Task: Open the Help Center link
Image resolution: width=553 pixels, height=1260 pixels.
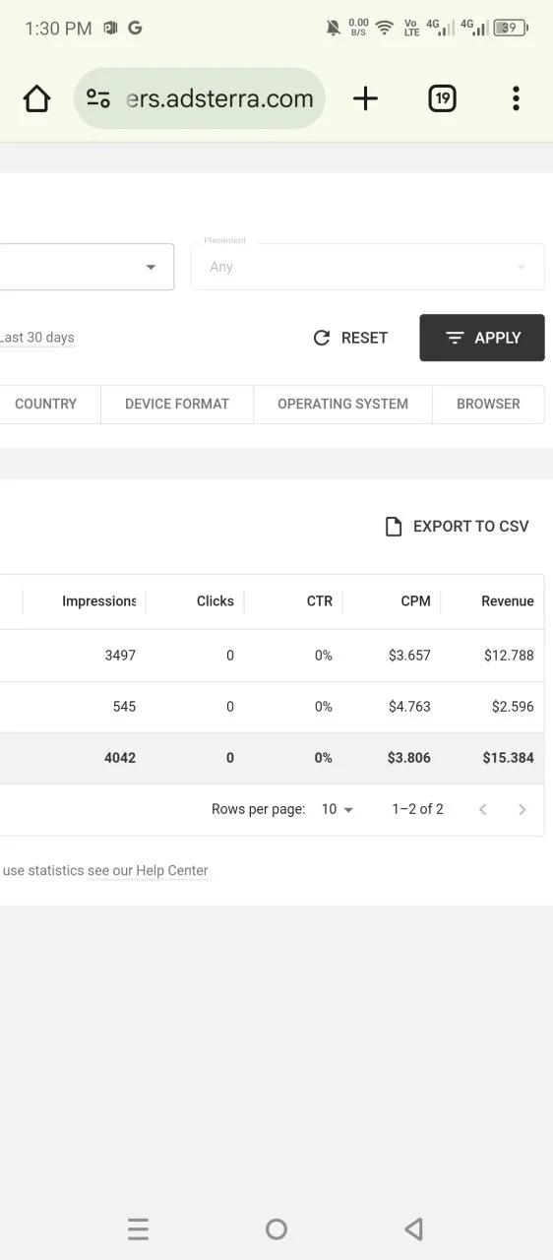Action: pyautogui.click(x=172, y=870)
